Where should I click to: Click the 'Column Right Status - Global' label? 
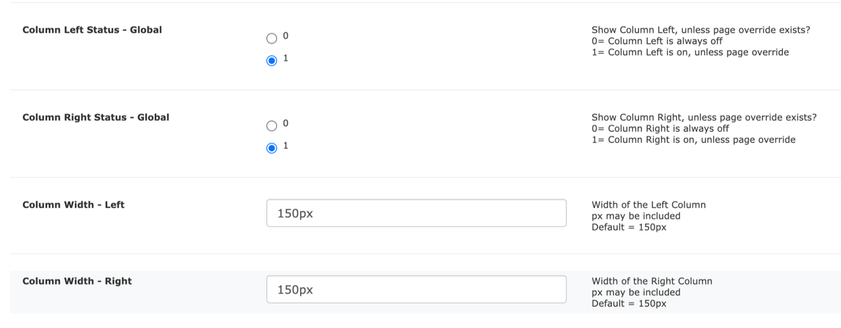coord(96,117)
